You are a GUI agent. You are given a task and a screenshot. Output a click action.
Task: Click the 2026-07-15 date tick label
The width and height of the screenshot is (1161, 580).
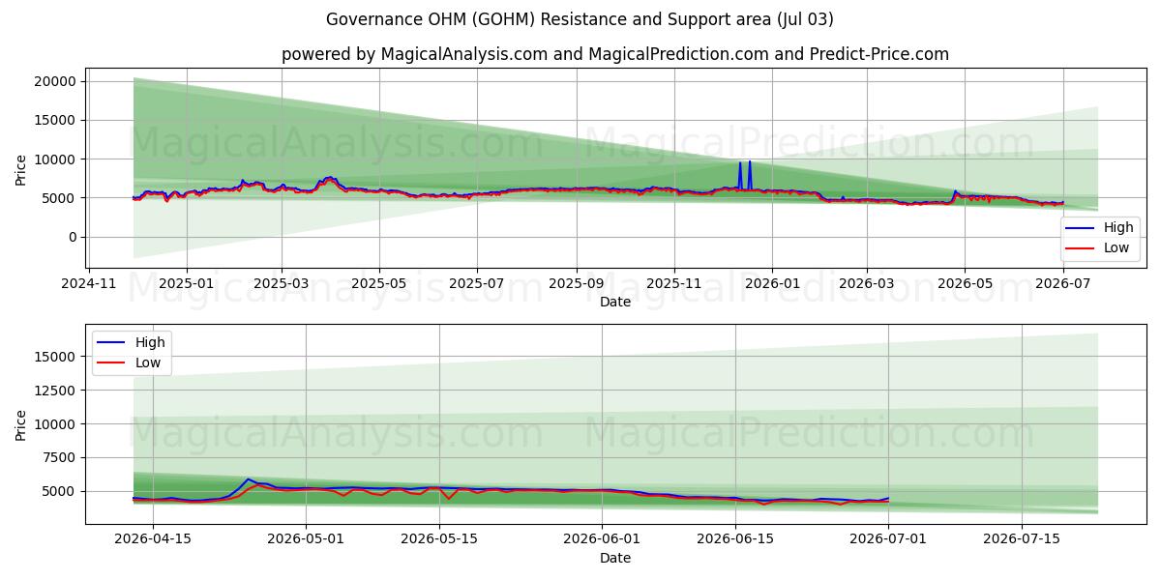point(1022,539)
